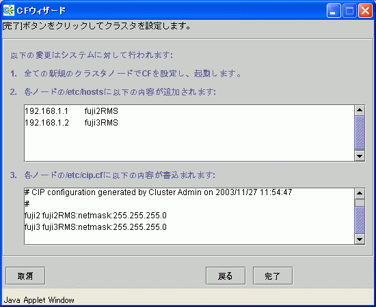Click the 戻る (back) button

[x=226, y=276]
